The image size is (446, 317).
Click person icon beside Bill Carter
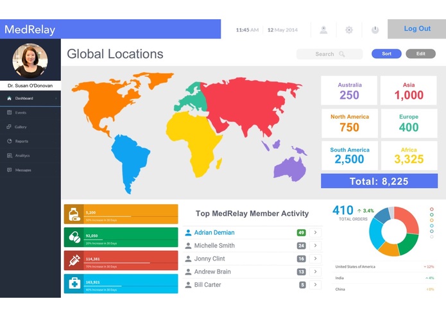point(188,285)
